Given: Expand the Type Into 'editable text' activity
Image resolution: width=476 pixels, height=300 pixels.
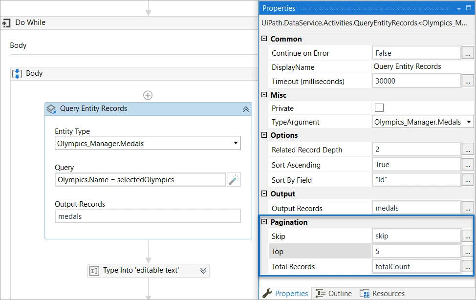Looking at the screenshot, I should point(203,271).
